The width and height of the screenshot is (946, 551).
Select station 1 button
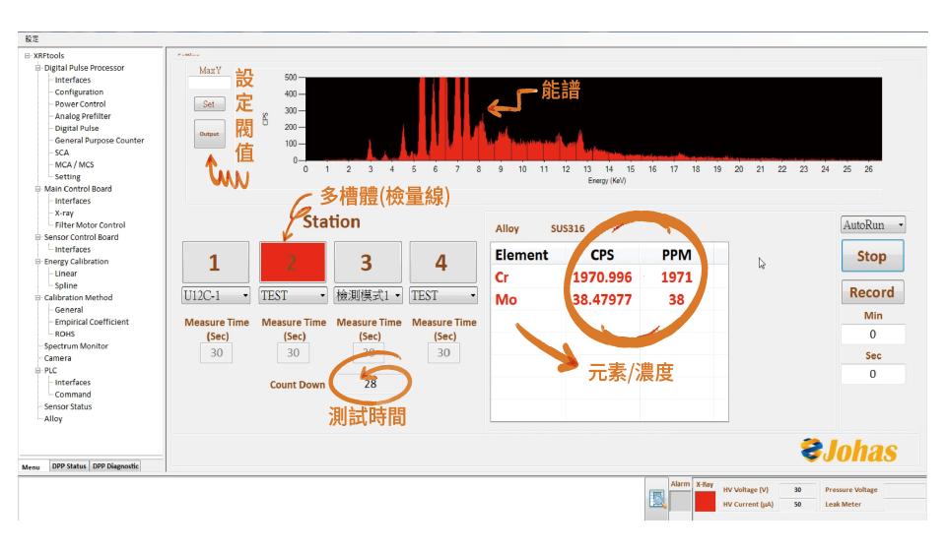coord(216,262)
